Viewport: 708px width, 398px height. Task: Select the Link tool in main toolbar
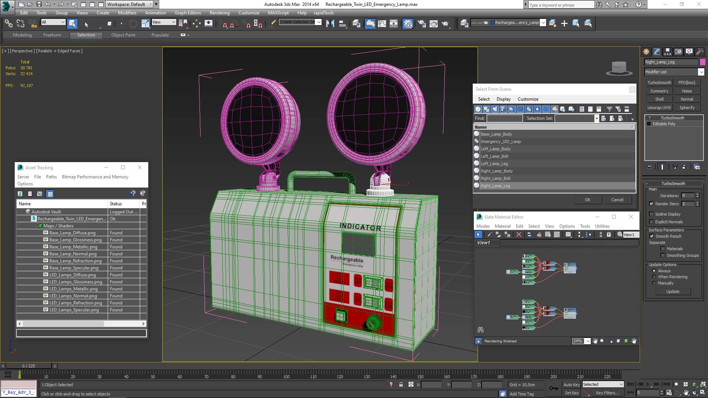[8, 24]
